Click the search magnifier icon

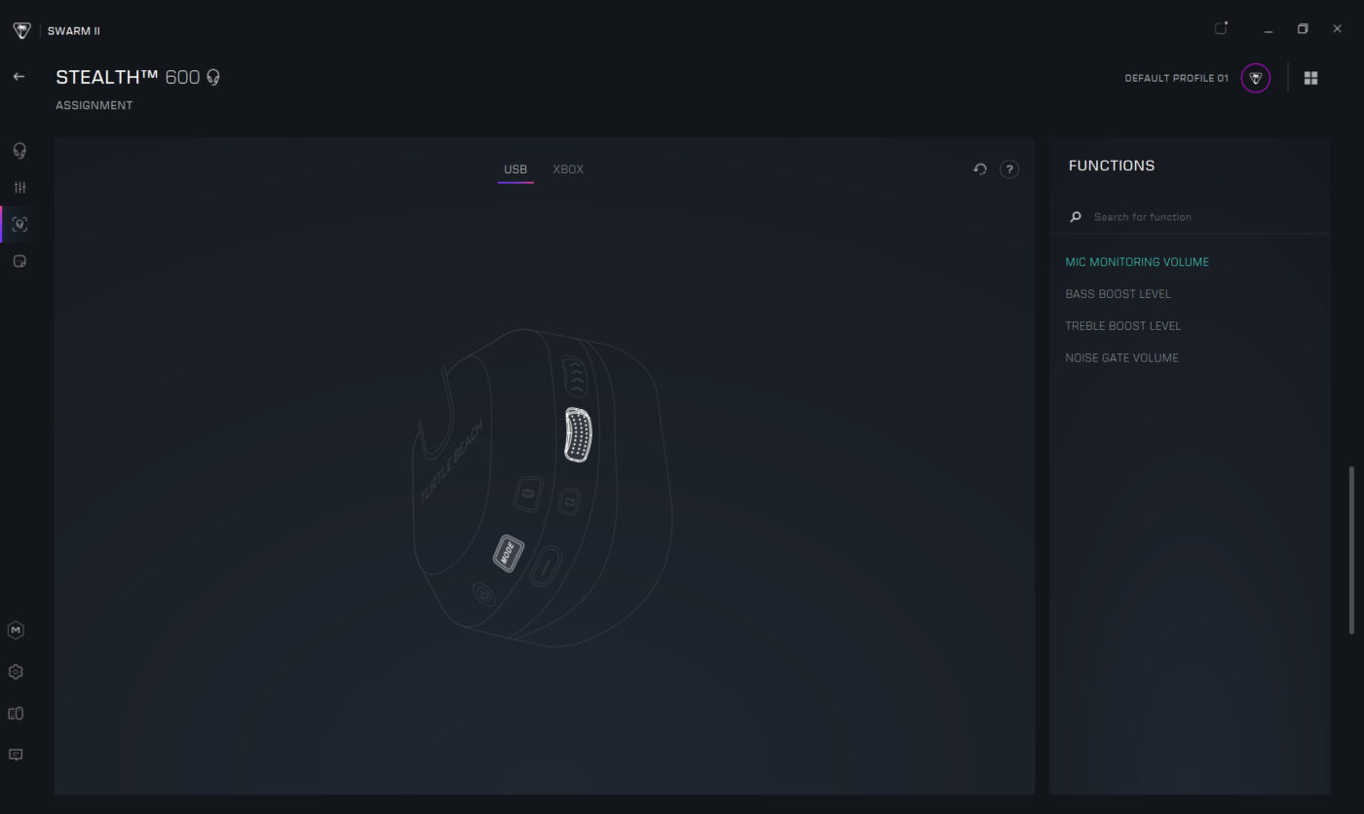tap(1076, 217)
